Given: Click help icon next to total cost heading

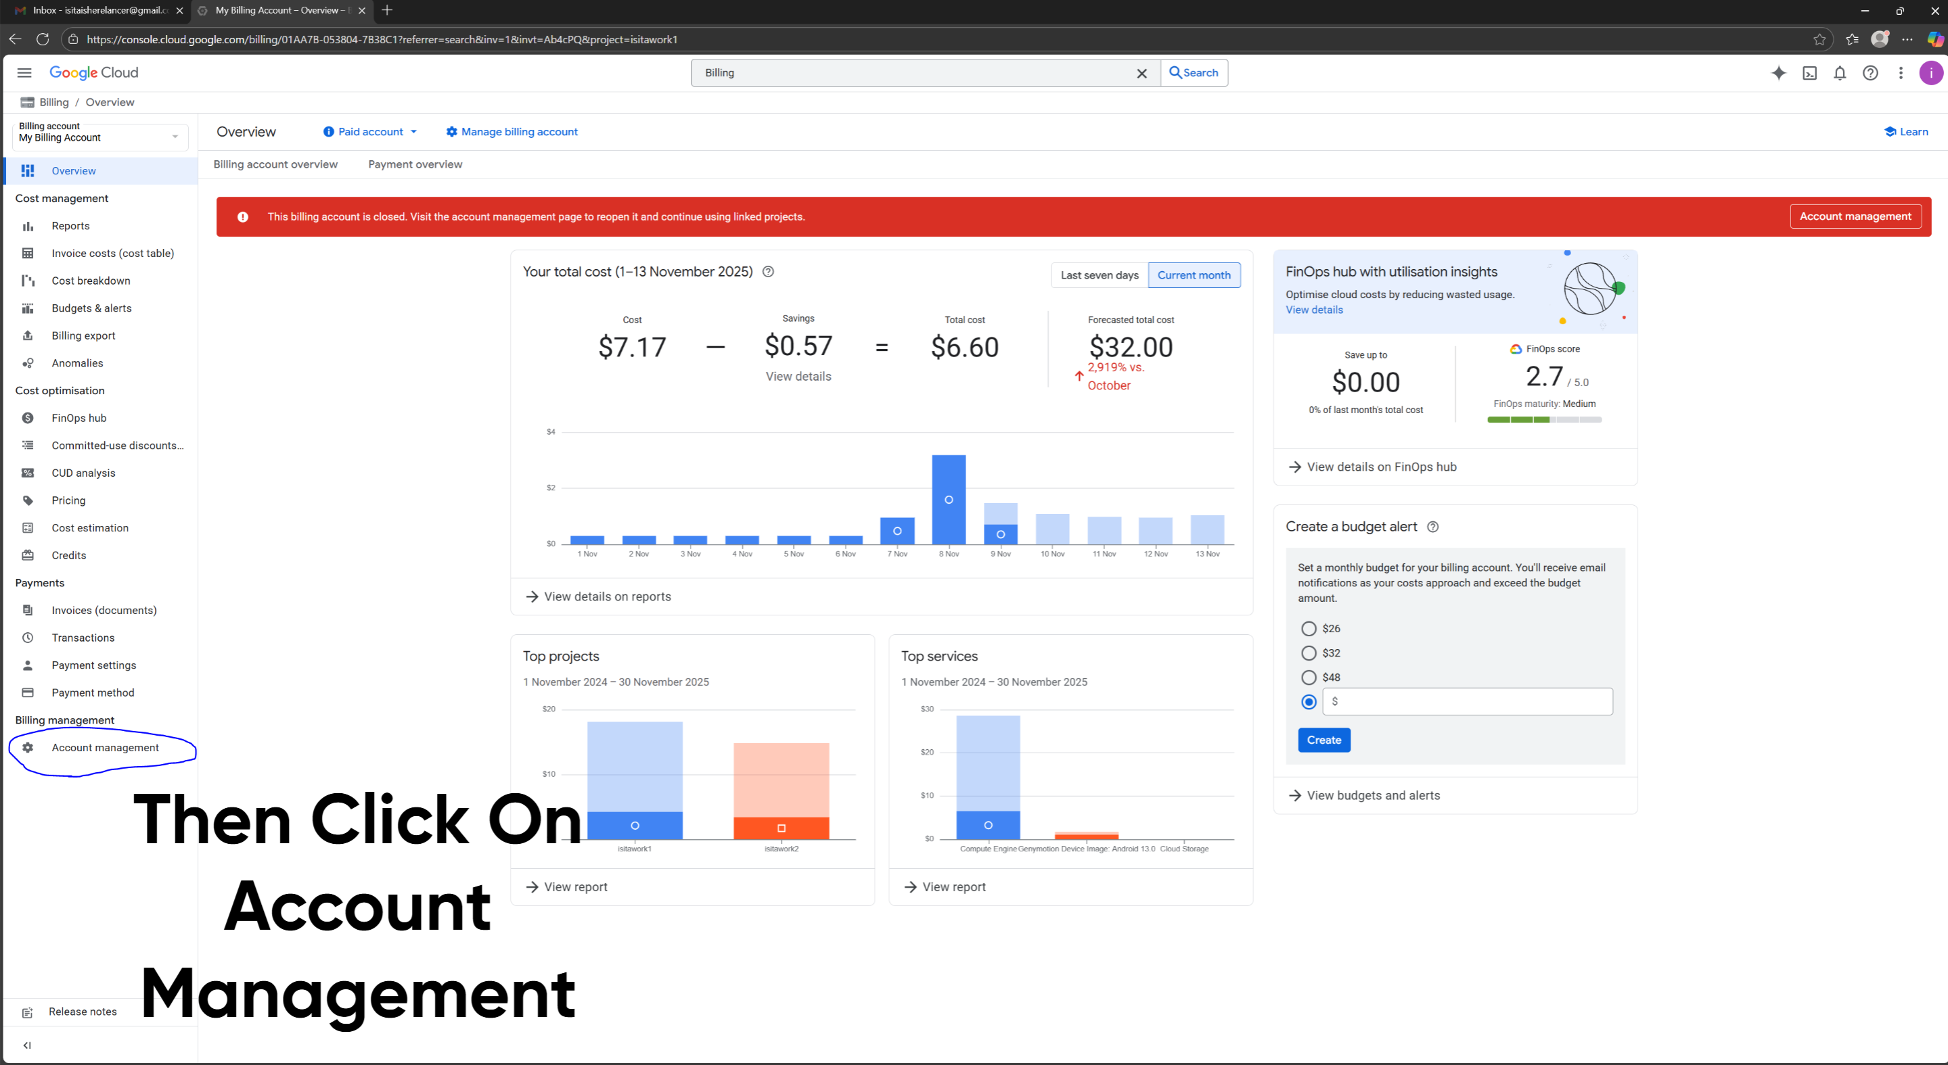Looking at the screenshot, I should [x=769, y=271].
